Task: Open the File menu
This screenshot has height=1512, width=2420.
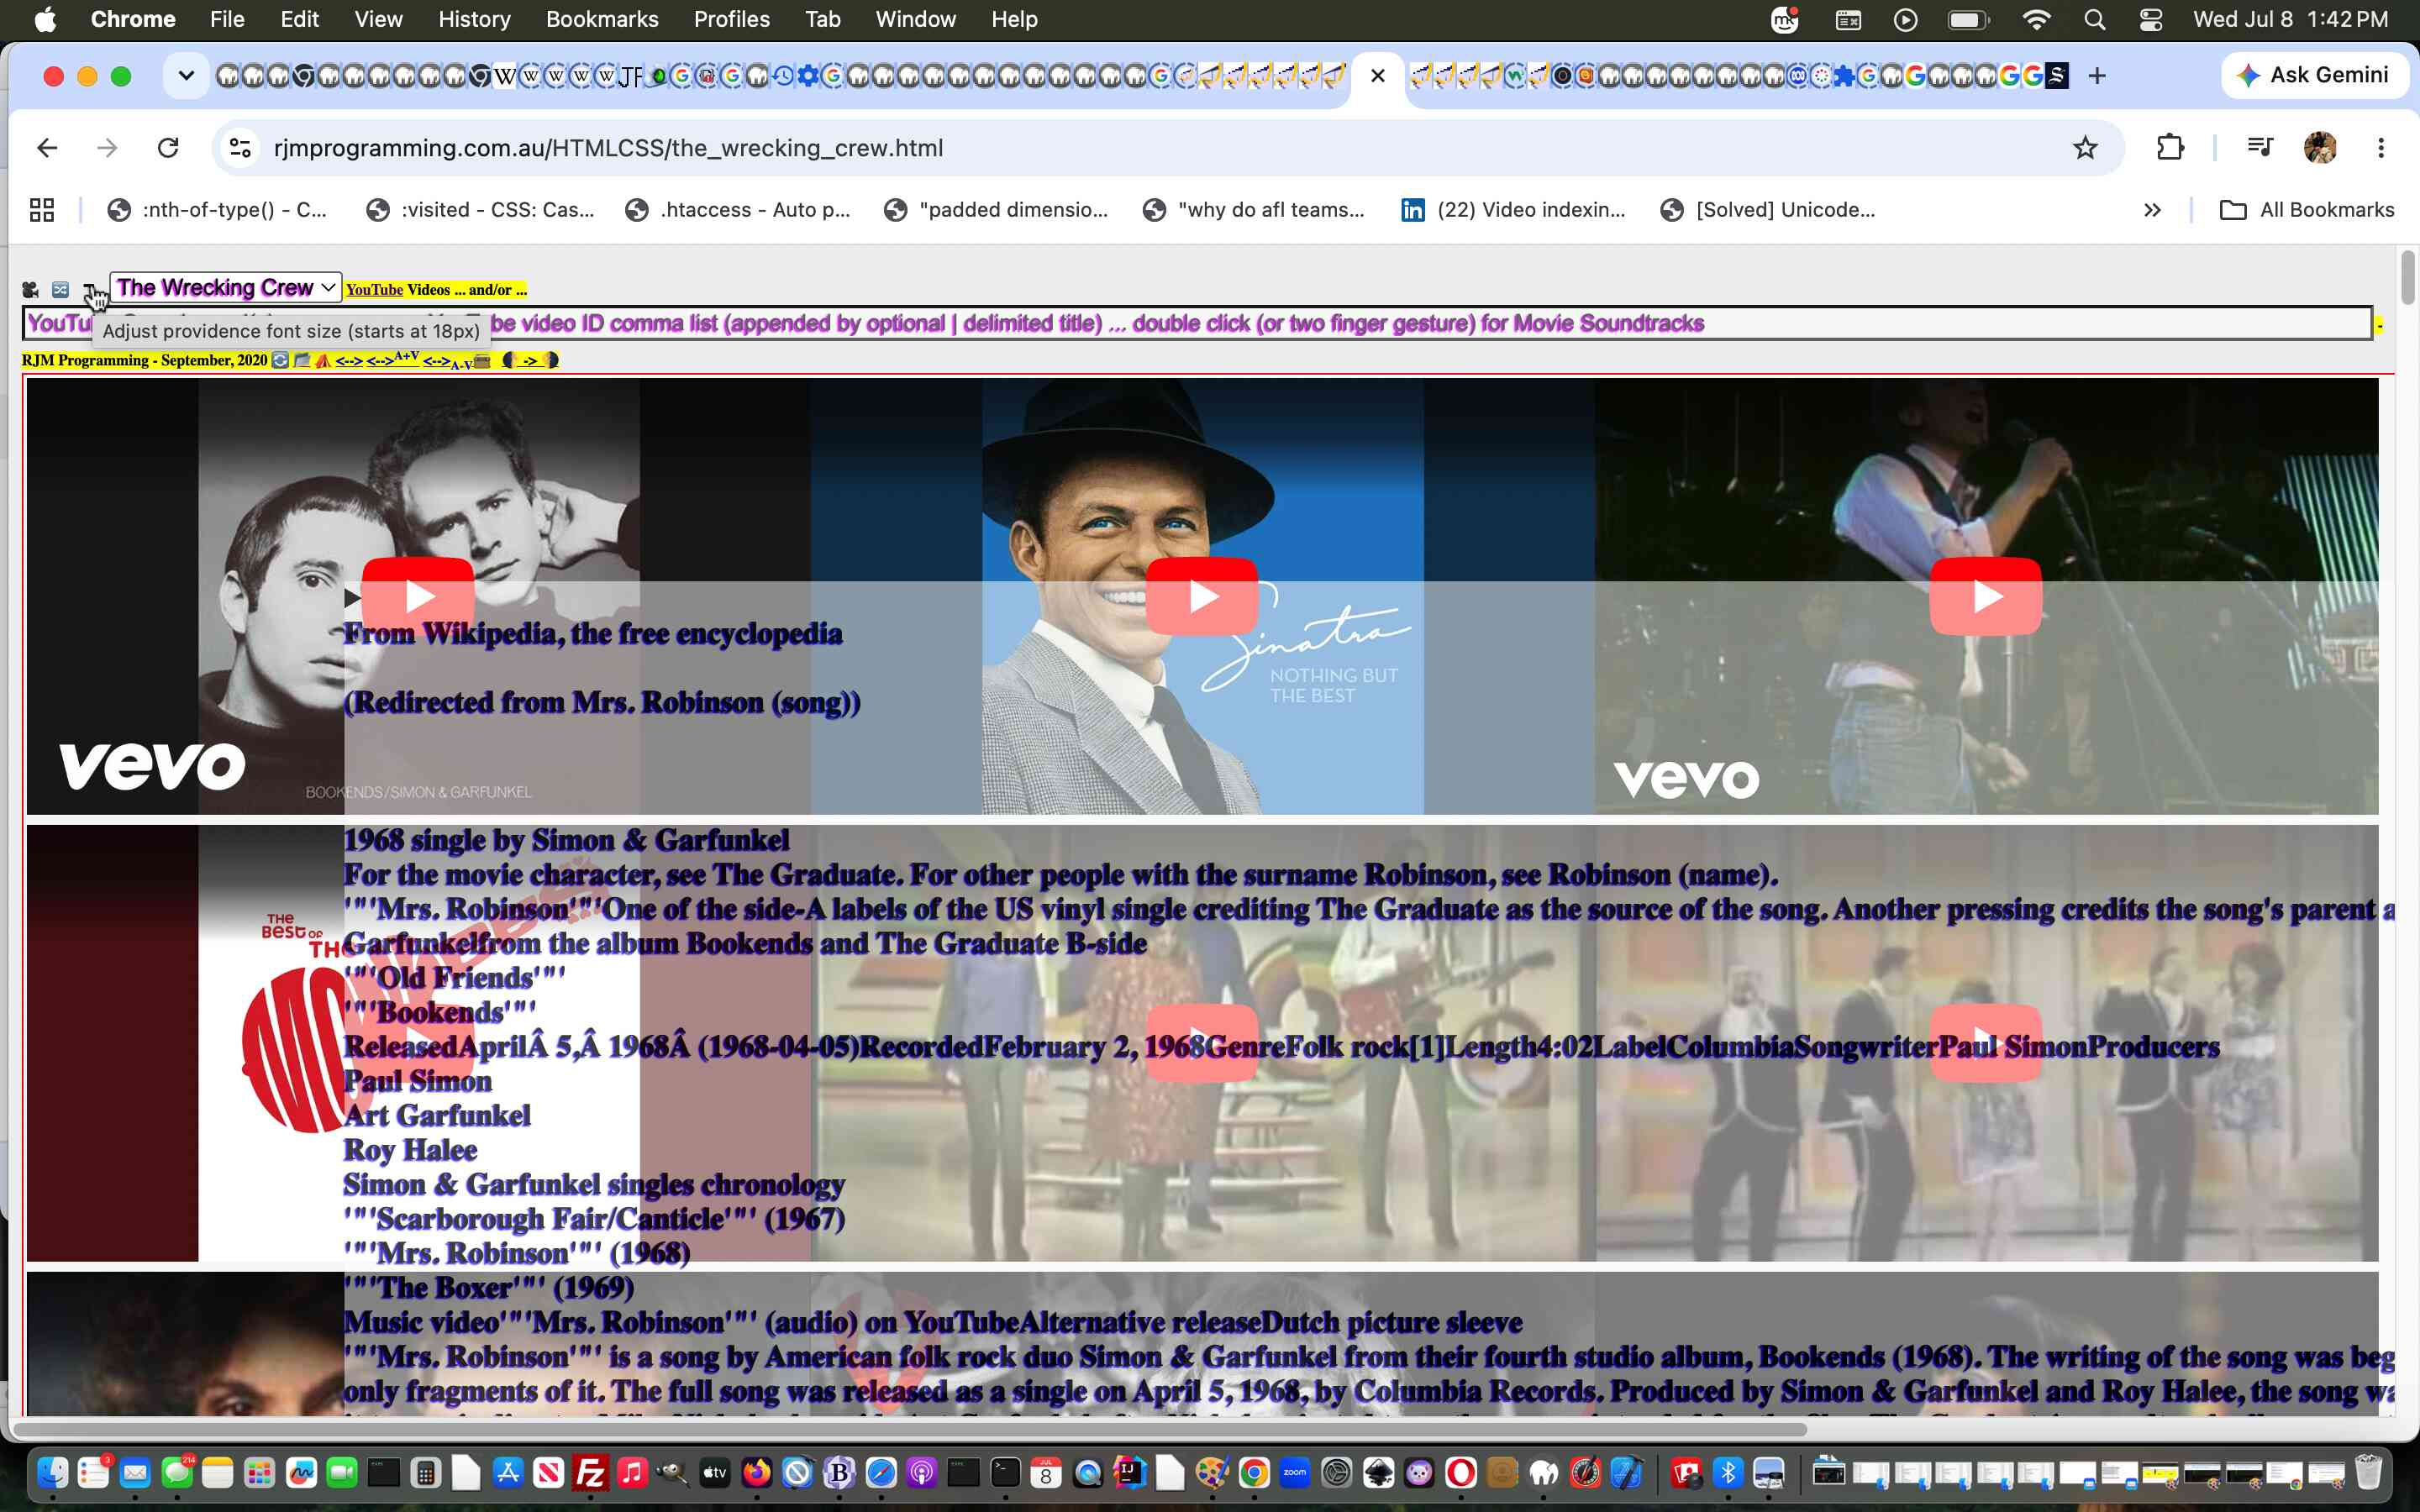Action: [227, 19]
